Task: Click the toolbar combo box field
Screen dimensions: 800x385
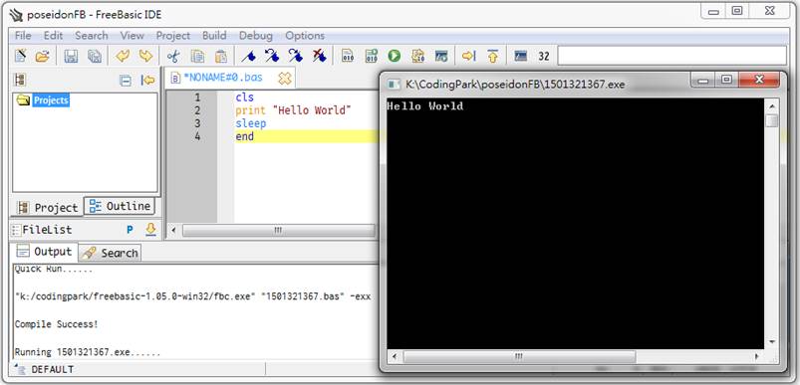Action: pyautogui.click(x=671, y=56)
